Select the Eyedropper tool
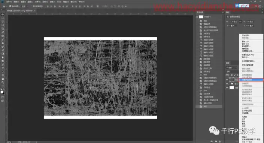This screenshot has height=143, width=264. tap(3, 32)
